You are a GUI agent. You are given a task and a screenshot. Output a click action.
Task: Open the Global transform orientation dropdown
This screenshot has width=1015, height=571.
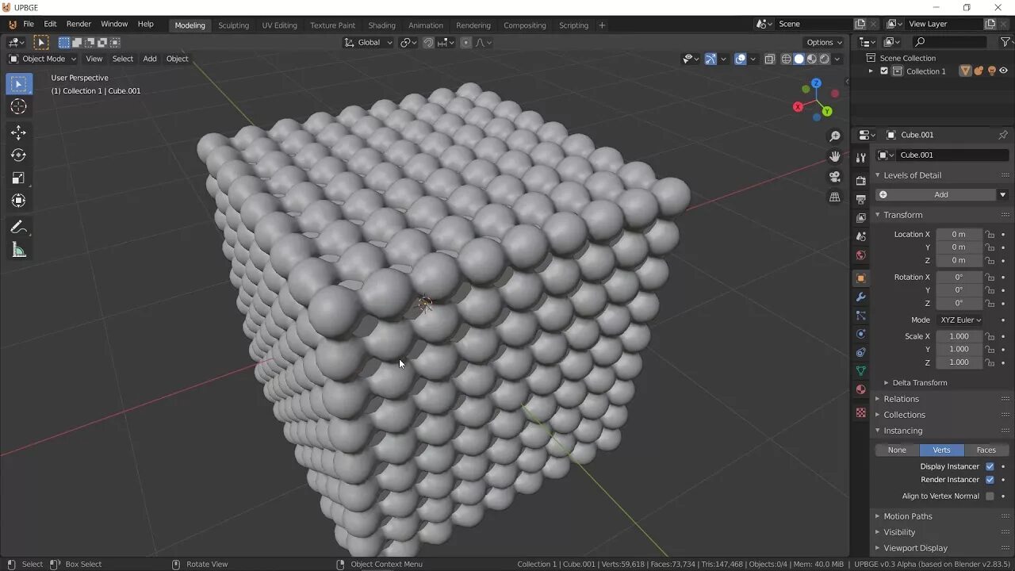tap(368, 43)
